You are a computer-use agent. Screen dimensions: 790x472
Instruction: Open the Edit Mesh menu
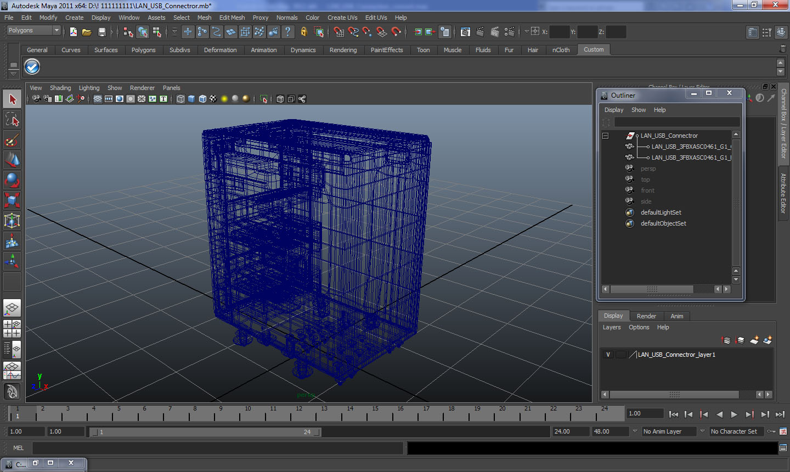point(232,18)
